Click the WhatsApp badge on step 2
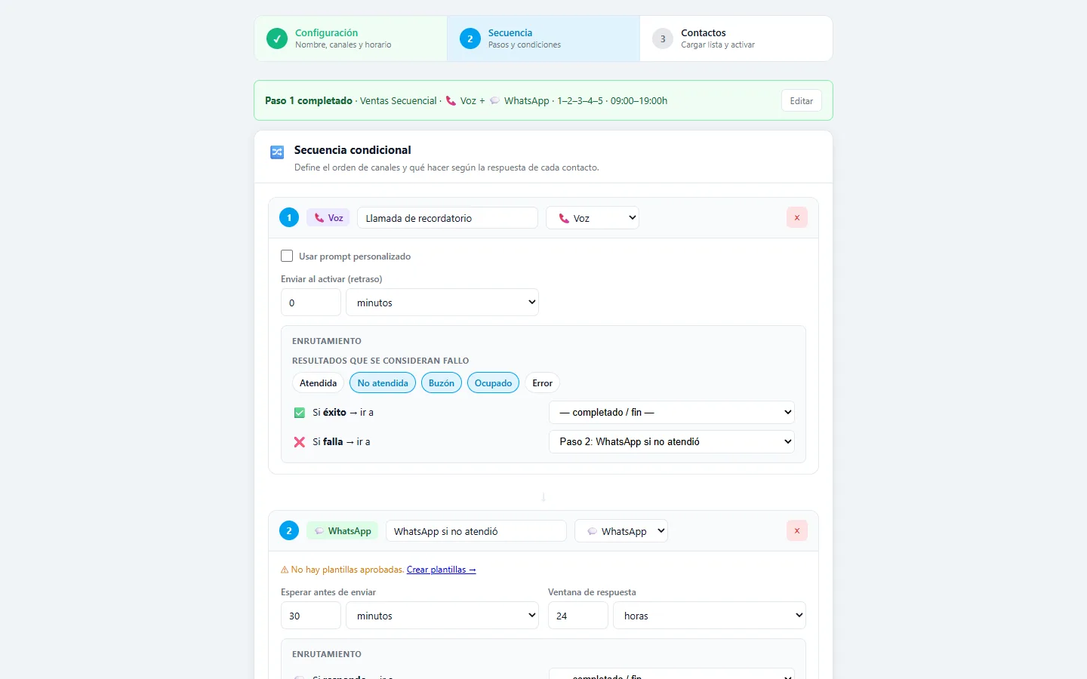 tap(343, 530)
